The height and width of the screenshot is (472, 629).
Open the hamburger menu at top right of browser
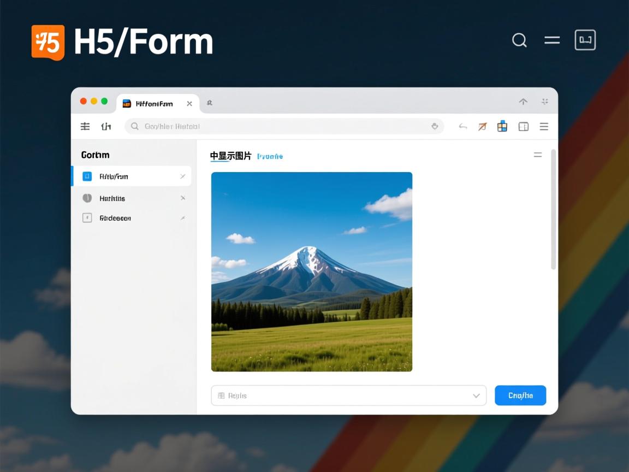(544, 126)
